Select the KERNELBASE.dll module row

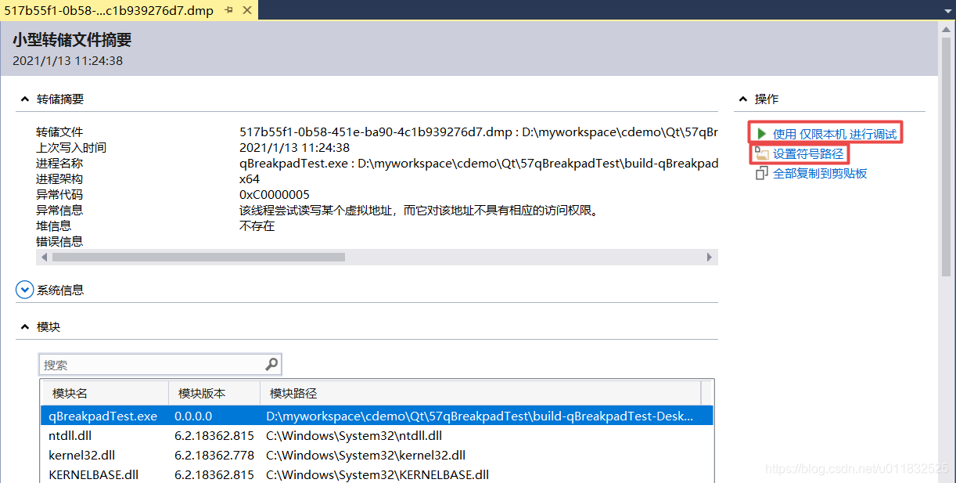[376, 474]
